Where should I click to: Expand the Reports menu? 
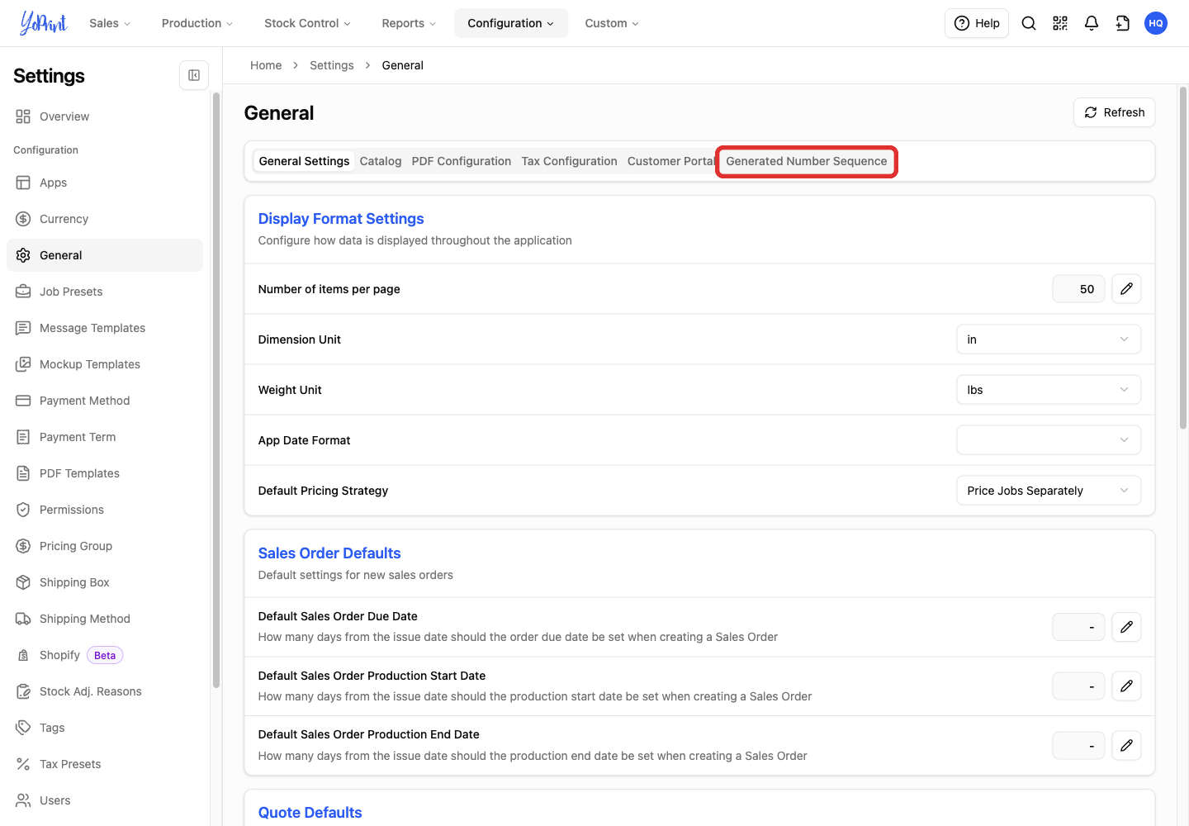click(x=409, y=23)
